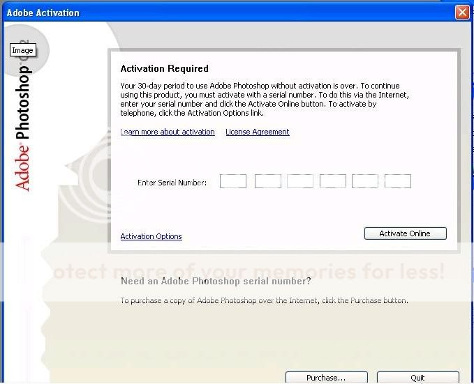
Task: Open the License Agreement link
Action: coord(258,132)
